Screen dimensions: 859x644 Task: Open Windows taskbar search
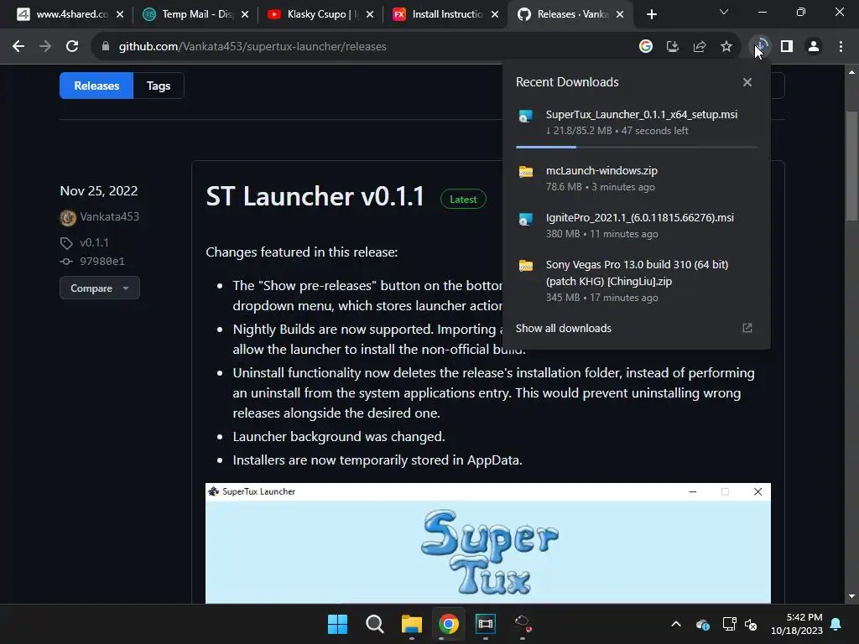[x=375, y=624]
